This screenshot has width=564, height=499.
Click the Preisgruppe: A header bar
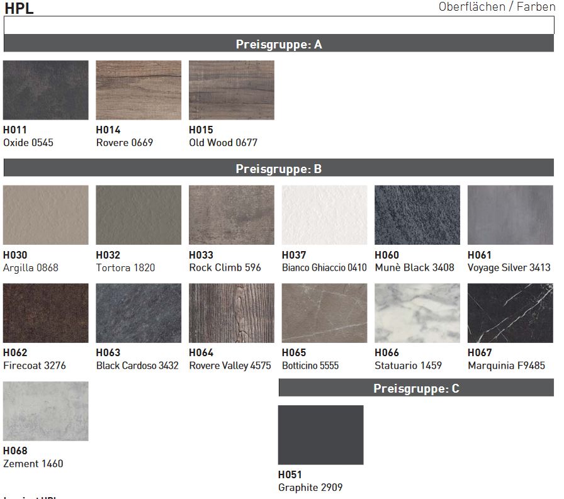[279, 44]
